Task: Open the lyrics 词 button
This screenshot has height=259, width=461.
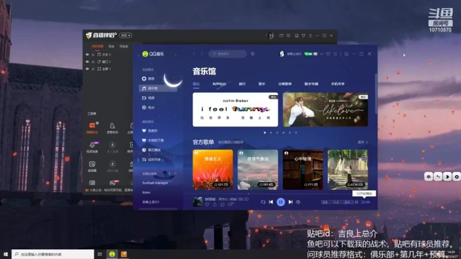Action: (357, 202)
